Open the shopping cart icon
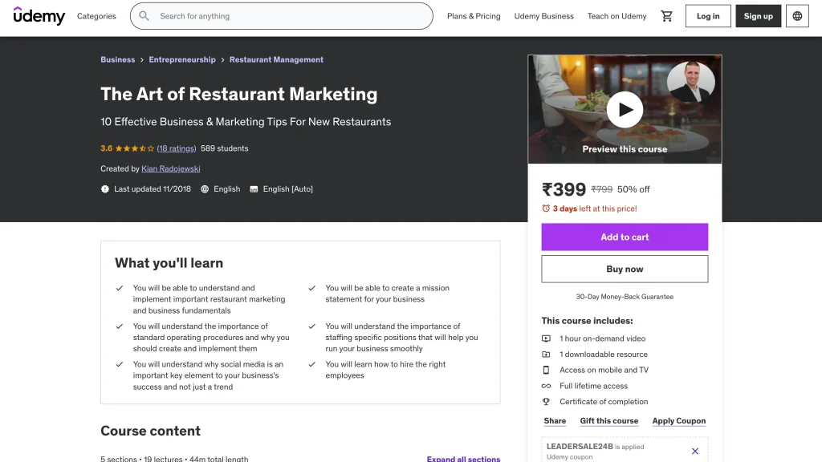The height and width of the screenshot is (462, 822). [666, 16]
